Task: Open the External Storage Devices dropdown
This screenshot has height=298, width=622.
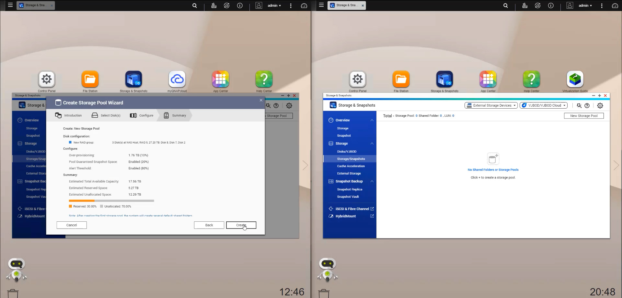Action: [491, 105]
